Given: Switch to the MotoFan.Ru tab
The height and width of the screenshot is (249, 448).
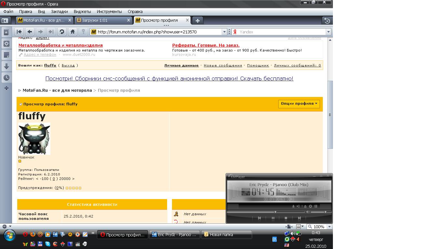Looking at the screenshot, I should 45,20.
